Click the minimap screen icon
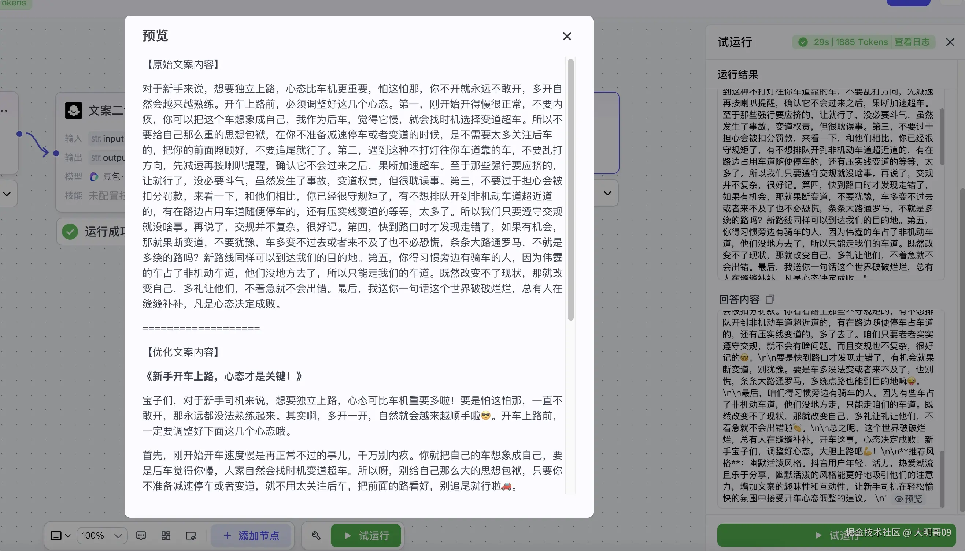Image resolution: width=965 pixels, height=551 pixels. point(191,536)
